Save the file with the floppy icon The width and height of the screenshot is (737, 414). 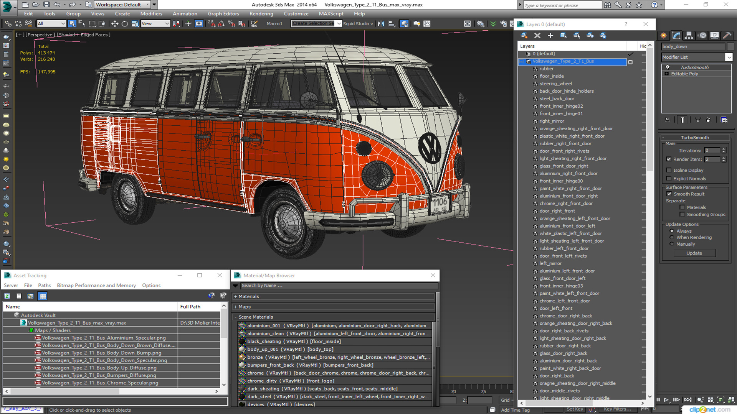46,5
